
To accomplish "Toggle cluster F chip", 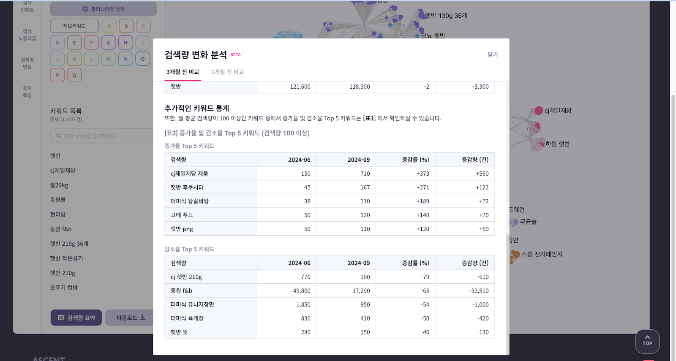I will pos(92,43).
